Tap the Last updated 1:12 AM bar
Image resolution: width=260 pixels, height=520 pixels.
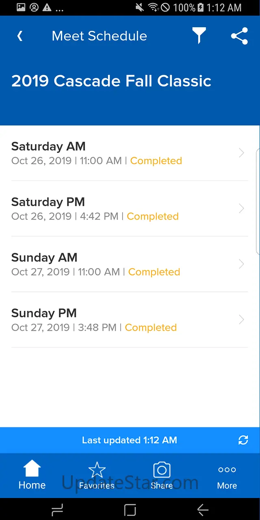click(129, 440)
